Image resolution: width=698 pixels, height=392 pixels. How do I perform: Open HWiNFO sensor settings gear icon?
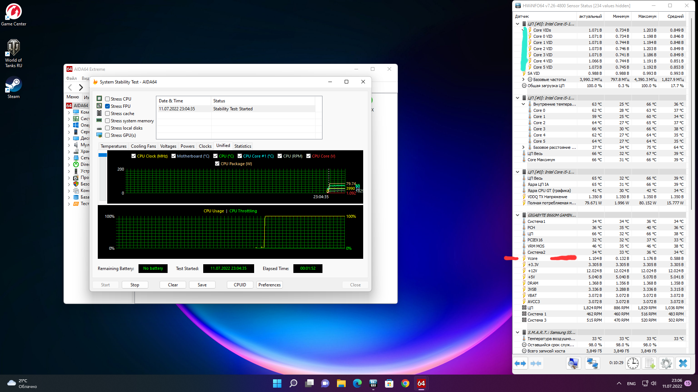[666, 363]
